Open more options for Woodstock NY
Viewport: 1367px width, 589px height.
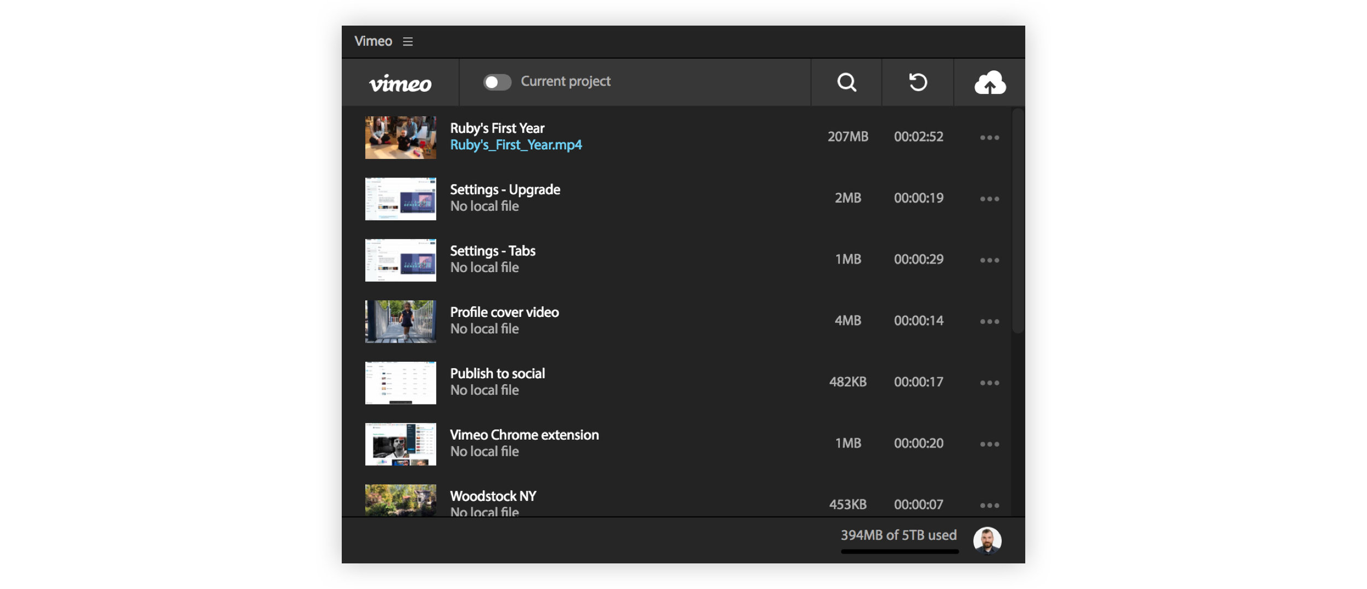tap(990, 505)
